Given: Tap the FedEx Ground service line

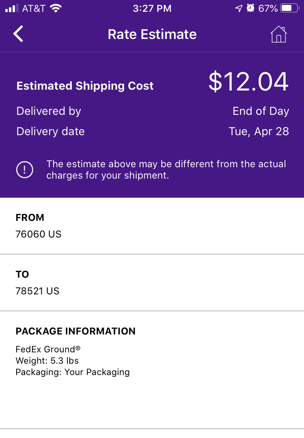Looking at the screenshot, I should pyautogui.click(x=48, y=349).
